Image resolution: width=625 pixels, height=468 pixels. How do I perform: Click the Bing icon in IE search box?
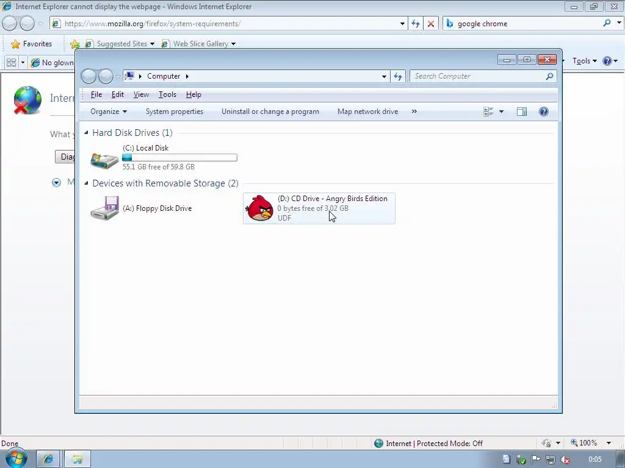450,24
